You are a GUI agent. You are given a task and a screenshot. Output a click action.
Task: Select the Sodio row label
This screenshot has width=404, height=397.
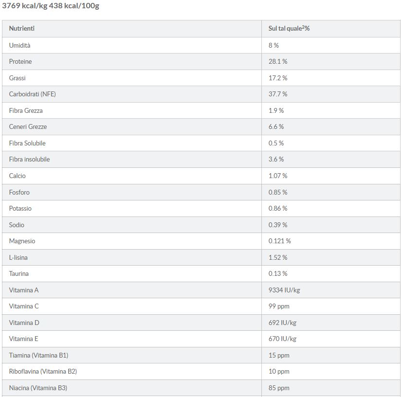click(17, 225)
